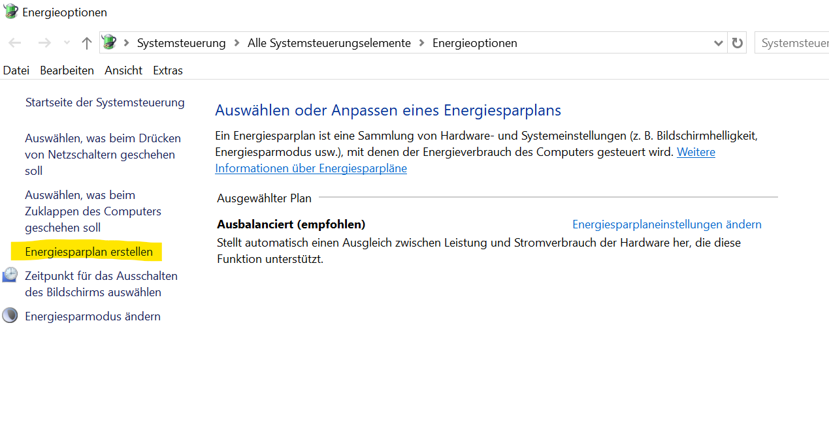
Task: Click the Energieoptionen title bar icon
Action: (x=10, y=11)
